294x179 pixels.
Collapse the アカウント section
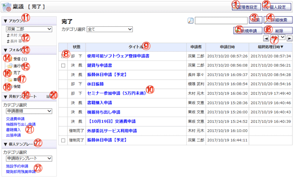pyautogui.click(x=5, y=21)
